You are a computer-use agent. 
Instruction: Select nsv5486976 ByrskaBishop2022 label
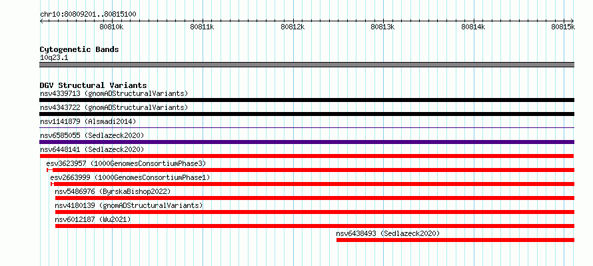[113, 191]
